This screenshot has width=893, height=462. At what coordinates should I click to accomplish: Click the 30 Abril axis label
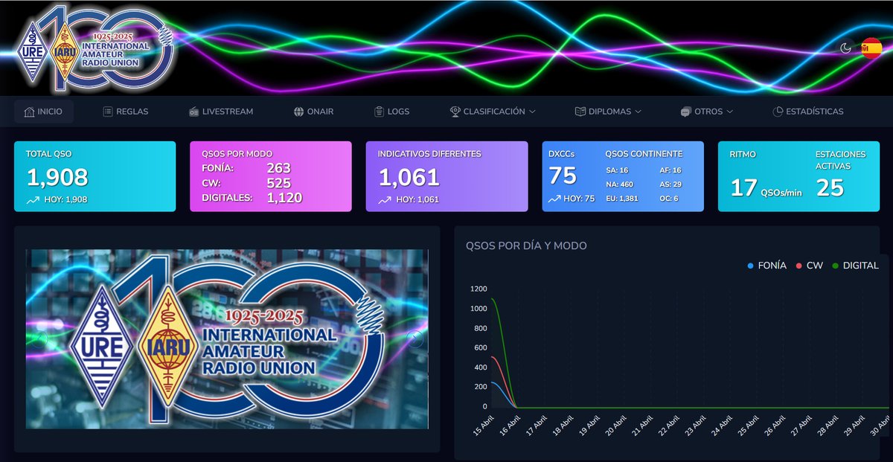880,427
